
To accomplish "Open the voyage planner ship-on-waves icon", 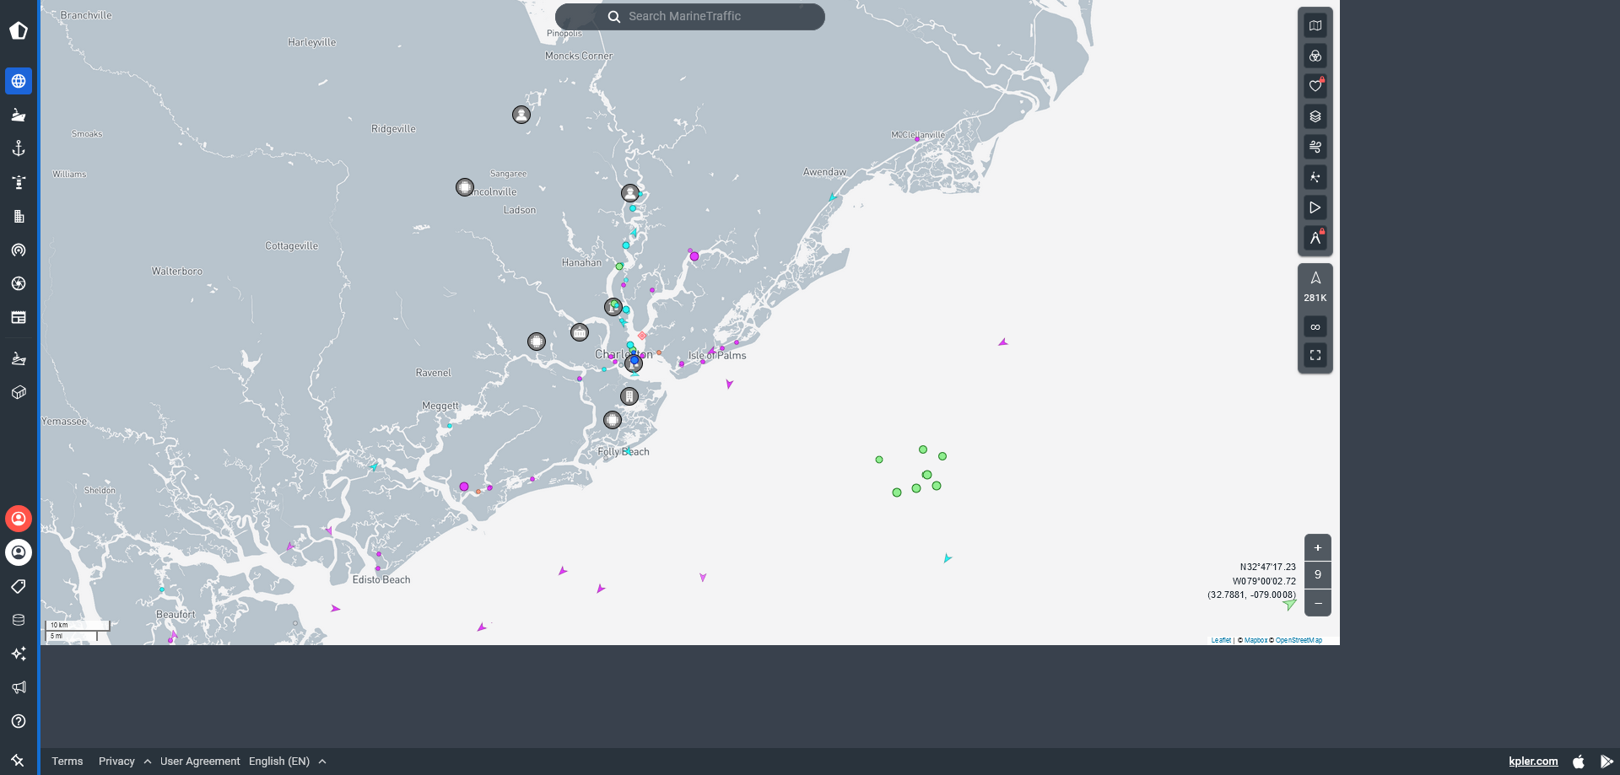I will (19, 358).
